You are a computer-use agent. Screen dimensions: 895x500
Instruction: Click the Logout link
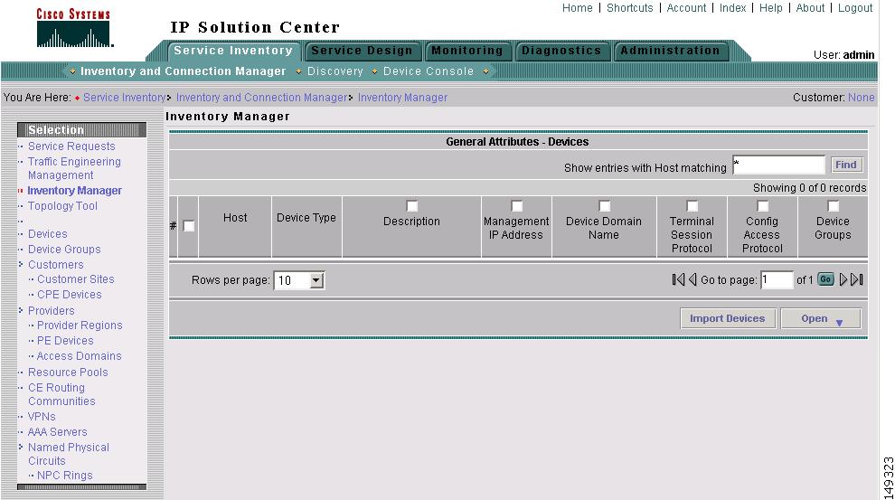[x=855, y=8]
